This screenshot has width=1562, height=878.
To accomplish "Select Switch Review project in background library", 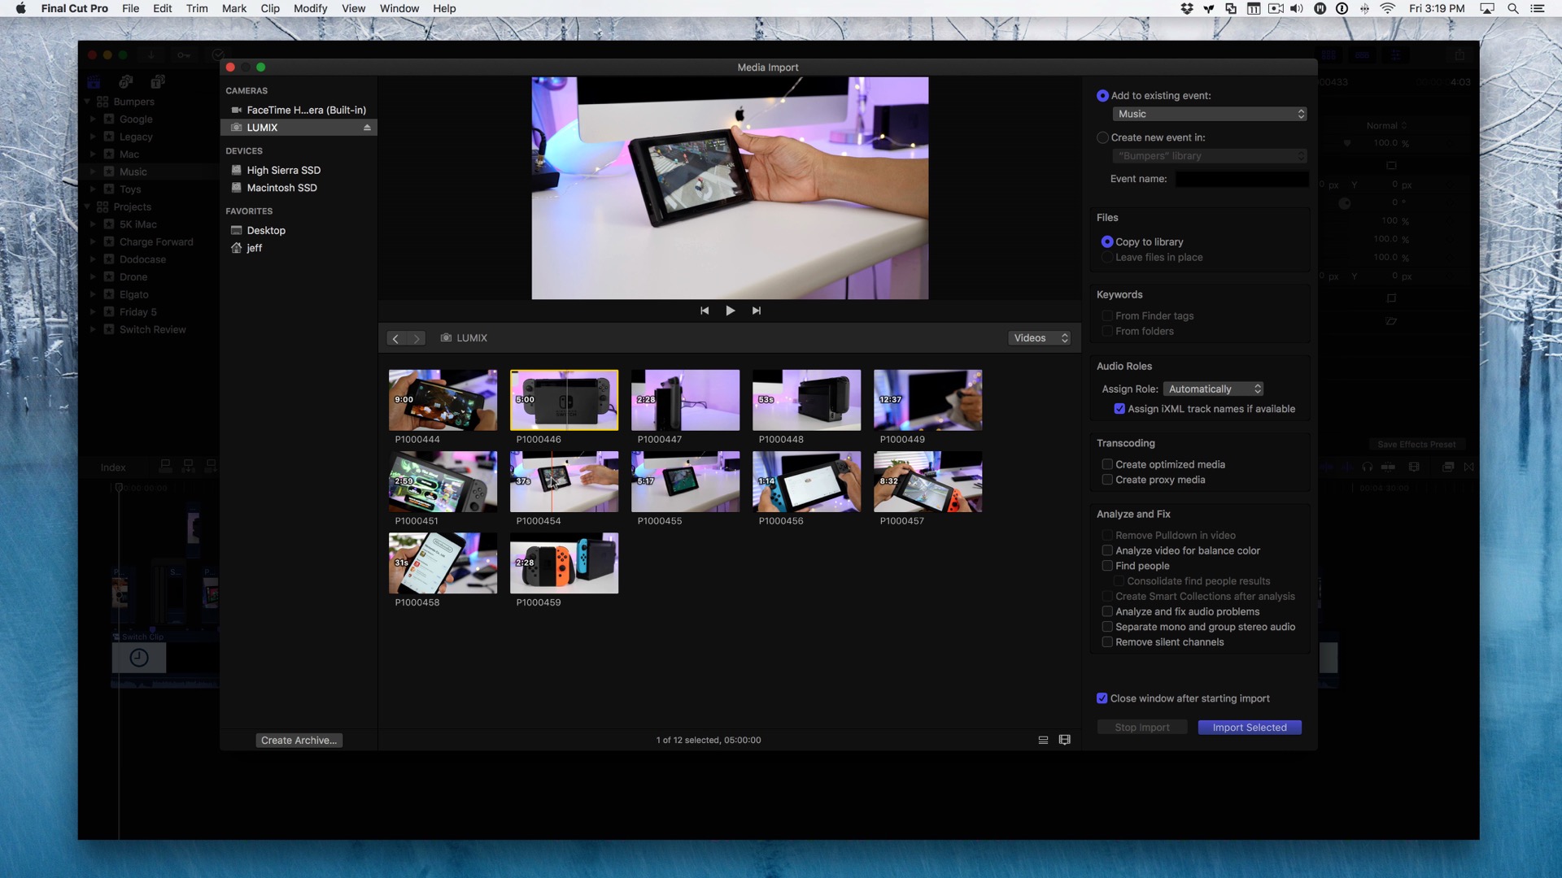I will [x=152, y=329].
